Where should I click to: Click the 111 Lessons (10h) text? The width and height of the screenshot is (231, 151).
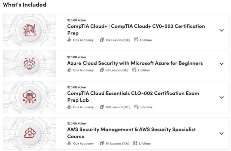[117, 143]
